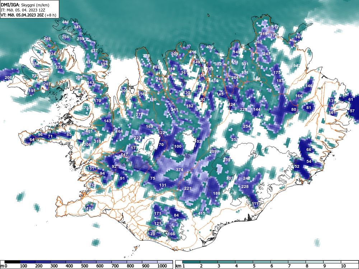Select the map value '409'
Screen dimensions: 359x269
210,47
